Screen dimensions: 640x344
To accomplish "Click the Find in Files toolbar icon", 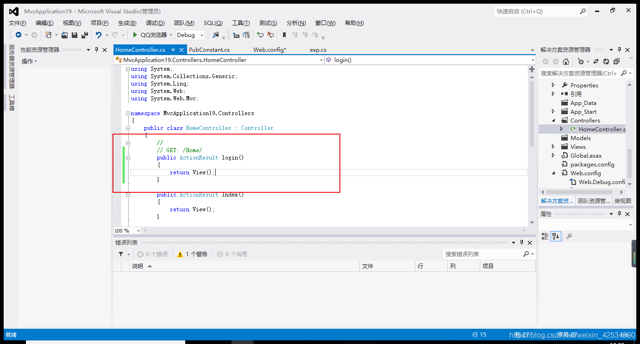I will (216, 35).
